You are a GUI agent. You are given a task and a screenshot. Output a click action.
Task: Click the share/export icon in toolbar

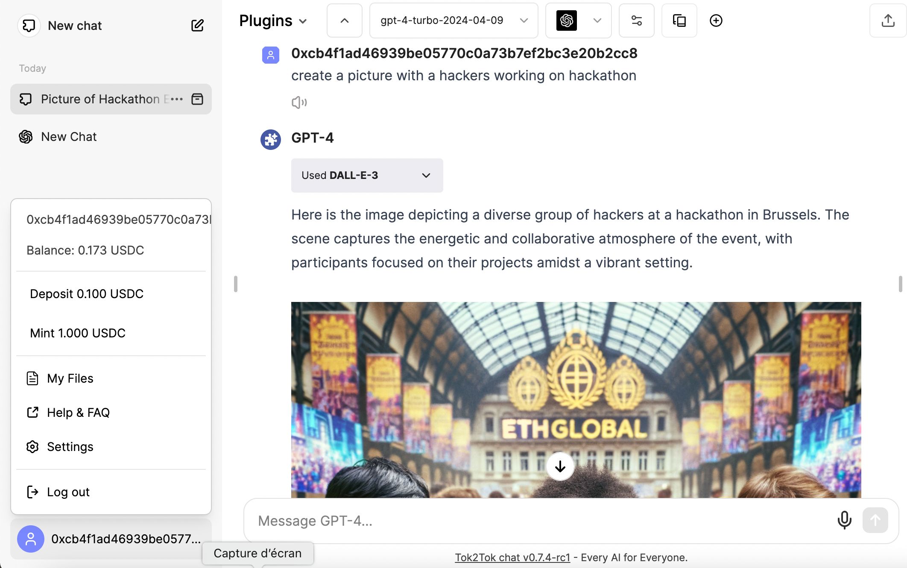tap(888, 20)
